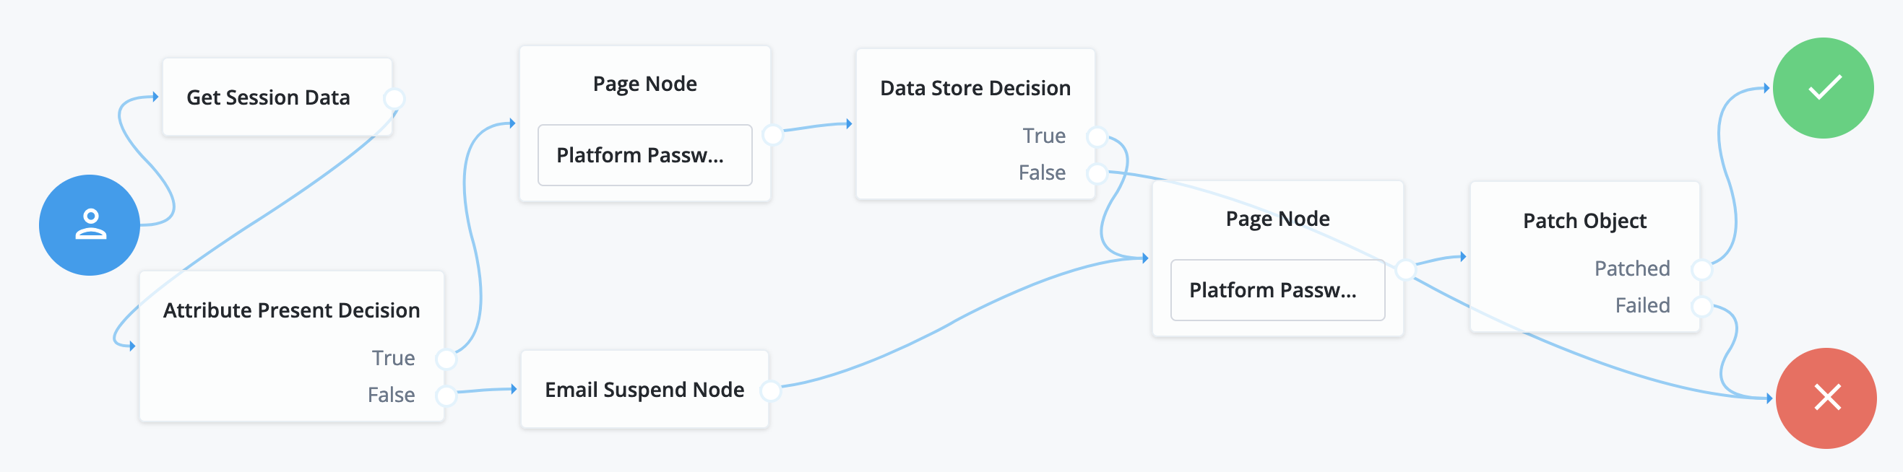Select the Email Suspend Node
Viewport: 1903px width, 472px height.
(644, 390)
